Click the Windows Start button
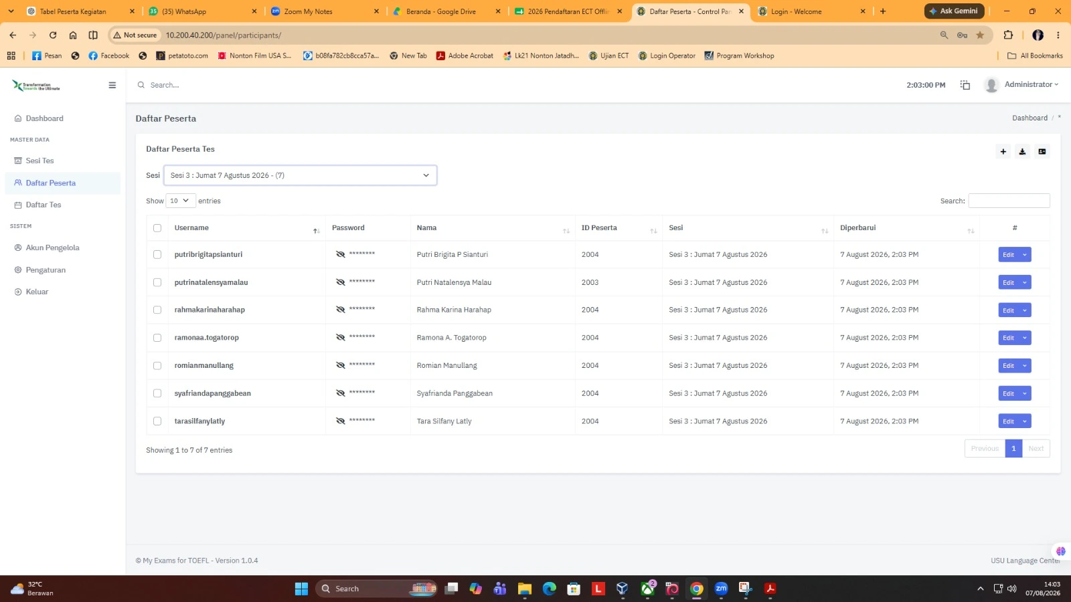1071x602 pixels. point(301,589)
